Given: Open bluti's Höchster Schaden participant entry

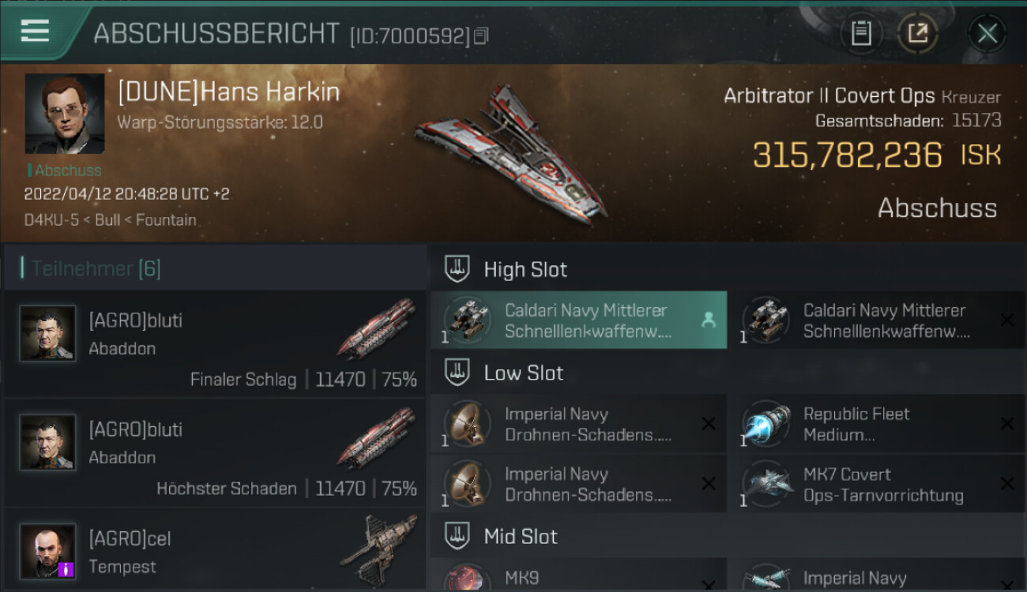Looking at the screenshot, I should (215, 453).
